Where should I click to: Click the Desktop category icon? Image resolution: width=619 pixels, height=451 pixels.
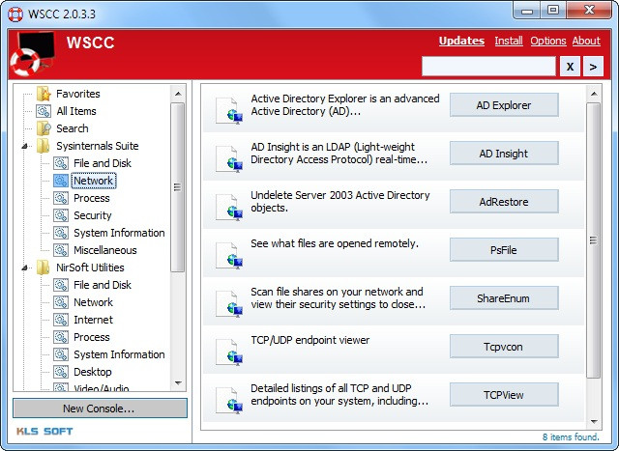pos(61,372)
